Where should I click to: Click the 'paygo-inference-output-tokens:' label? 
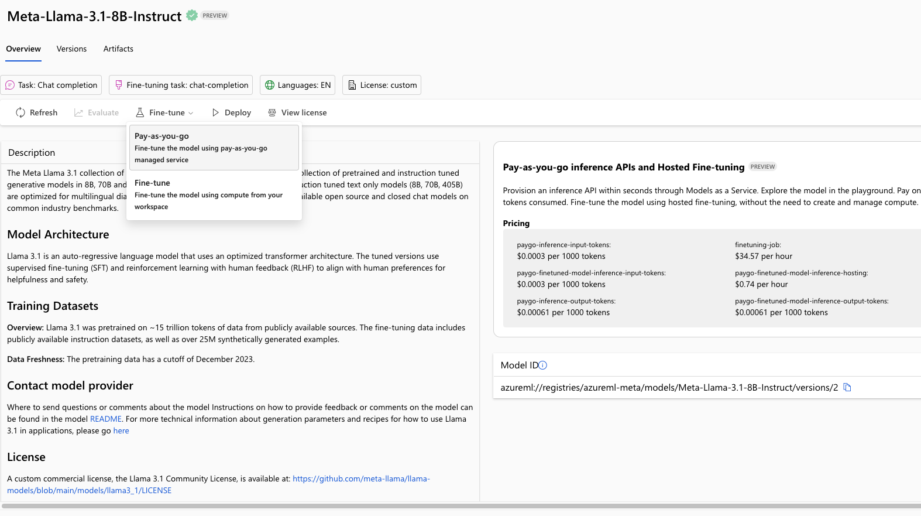(x=566, y=301)
